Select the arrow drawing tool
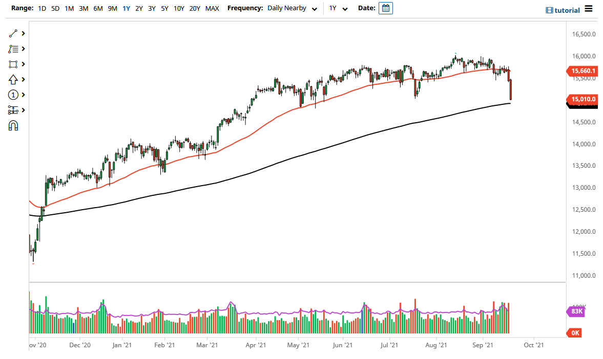 (13, 79)
